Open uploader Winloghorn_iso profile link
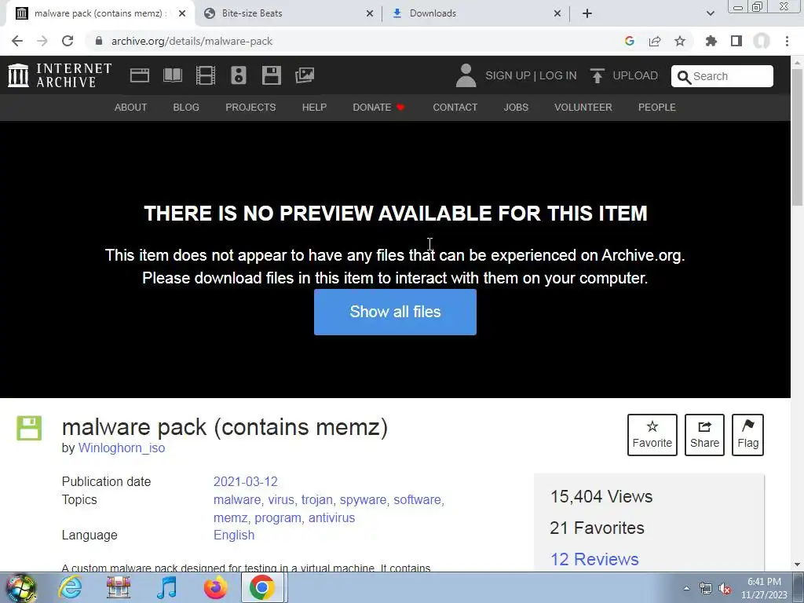 coord(122,448)
